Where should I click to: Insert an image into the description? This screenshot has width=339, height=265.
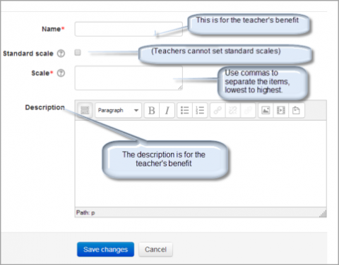point(266,110)
